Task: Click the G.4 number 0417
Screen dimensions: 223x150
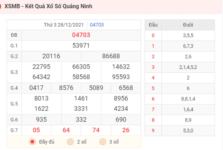Action: pyautogui.click(x=36, y=88)
